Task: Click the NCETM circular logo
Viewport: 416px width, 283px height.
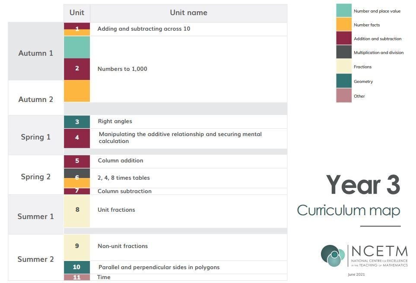Action: [x=333, y=256]
